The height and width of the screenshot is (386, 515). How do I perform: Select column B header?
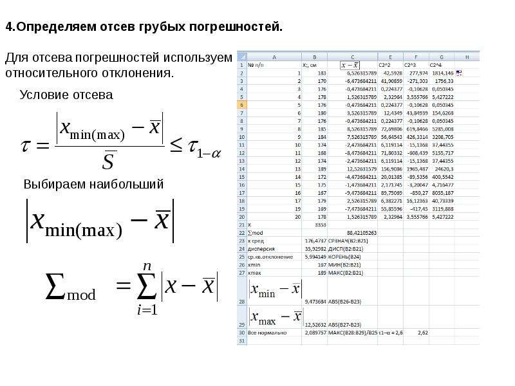coord(314,57)
